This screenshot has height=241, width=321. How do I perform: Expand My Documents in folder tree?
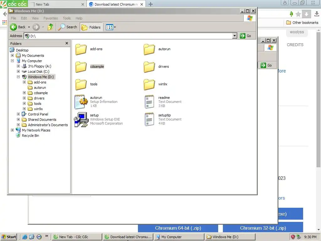point(12,56)
